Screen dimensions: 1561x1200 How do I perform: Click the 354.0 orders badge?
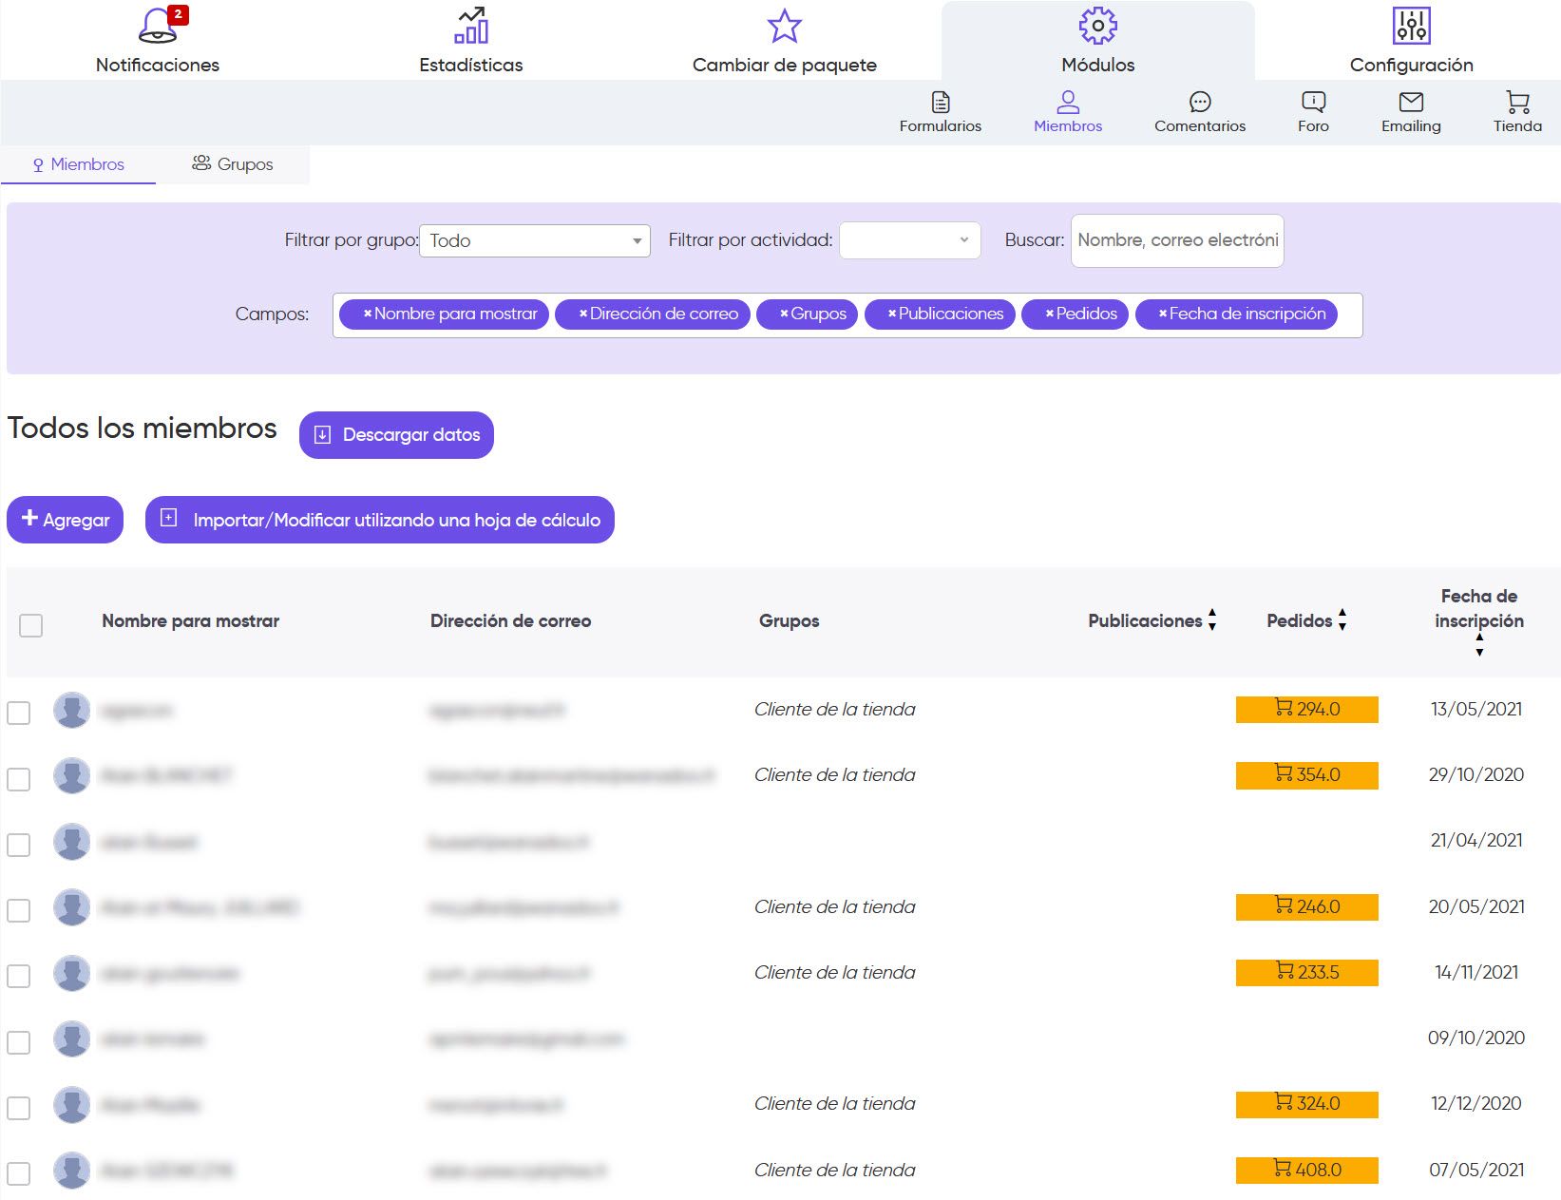[1307, 775]
